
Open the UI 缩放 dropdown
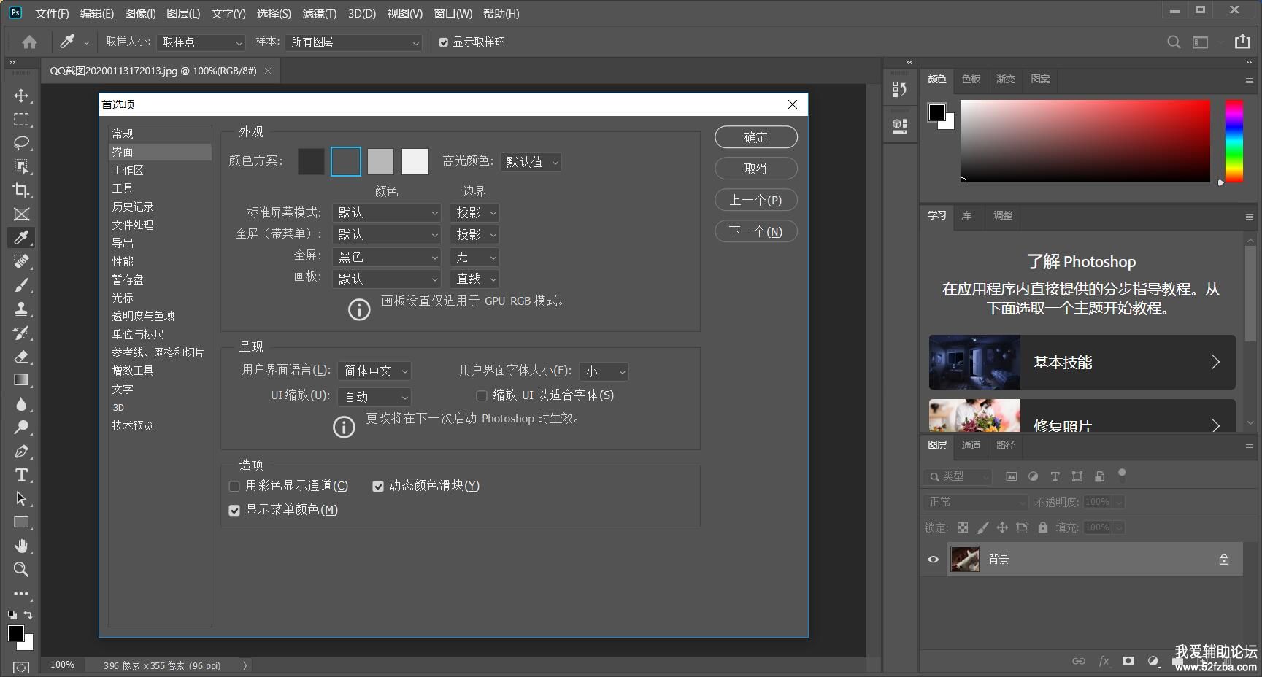tap(374, 397)
